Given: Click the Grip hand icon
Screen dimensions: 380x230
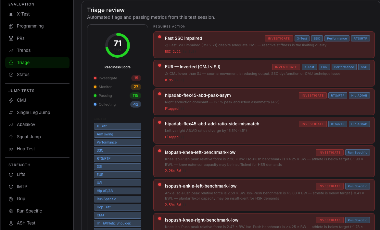Looking at the screenshot, I should [x=11, y=199].
